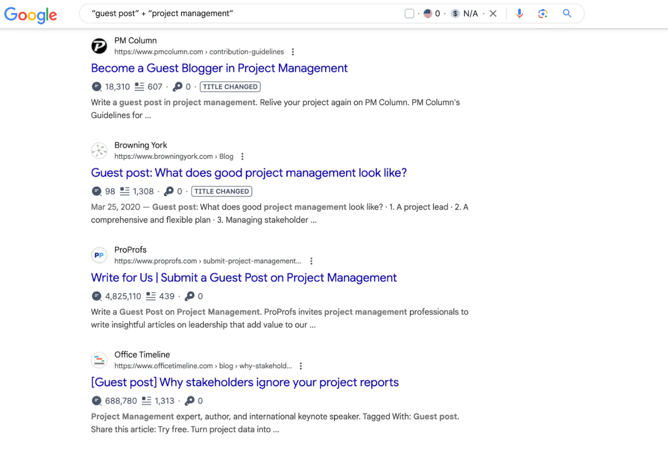The height and width of the screenshot is (452, 668).
Task: Click the "Office Timeline" site name
Action: click(142, 355)
